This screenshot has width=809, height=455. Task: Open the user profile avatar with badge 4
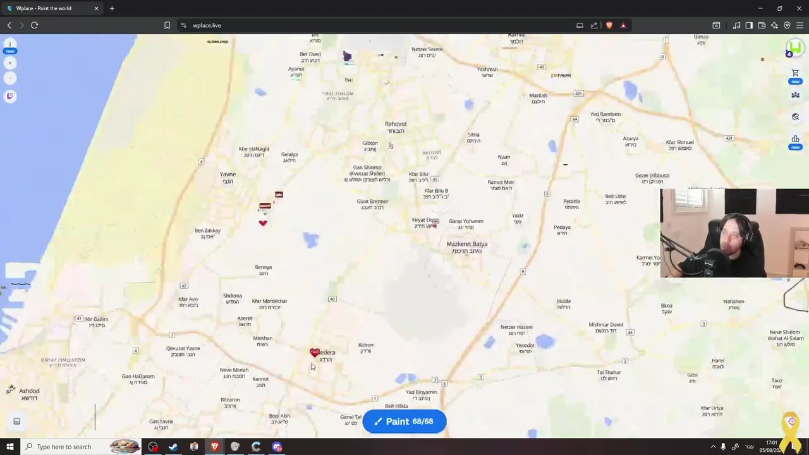coord(795,48)
